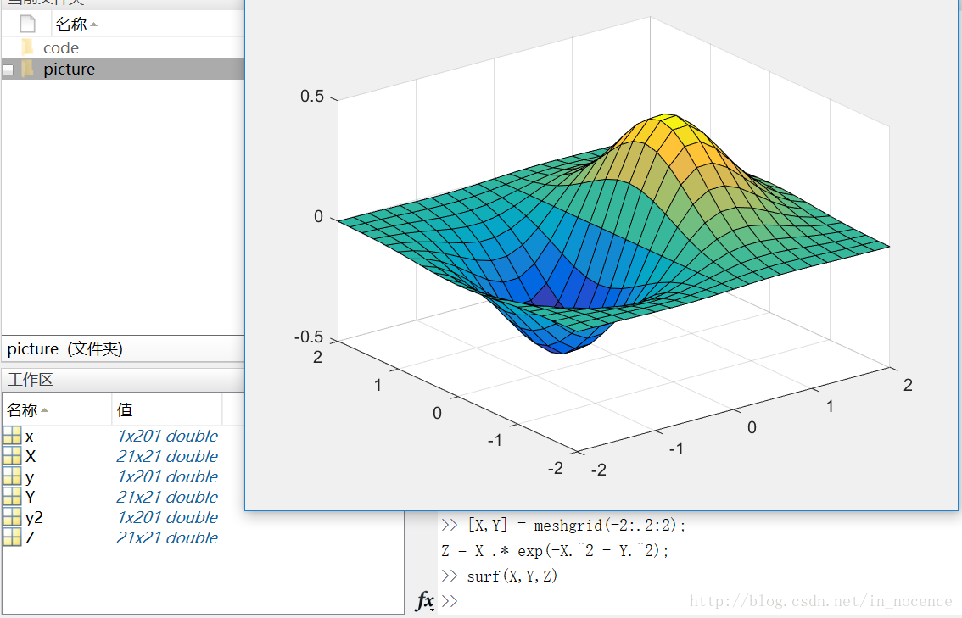The image size is (962, 618).
Task: Click the Z variable matrix icon
Action: (x=12, y=538)
